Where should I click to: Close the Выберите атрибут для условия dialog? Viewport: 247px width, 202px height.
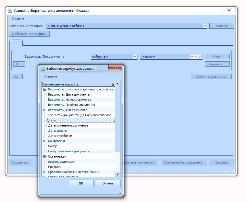click(x=115, y=67)
